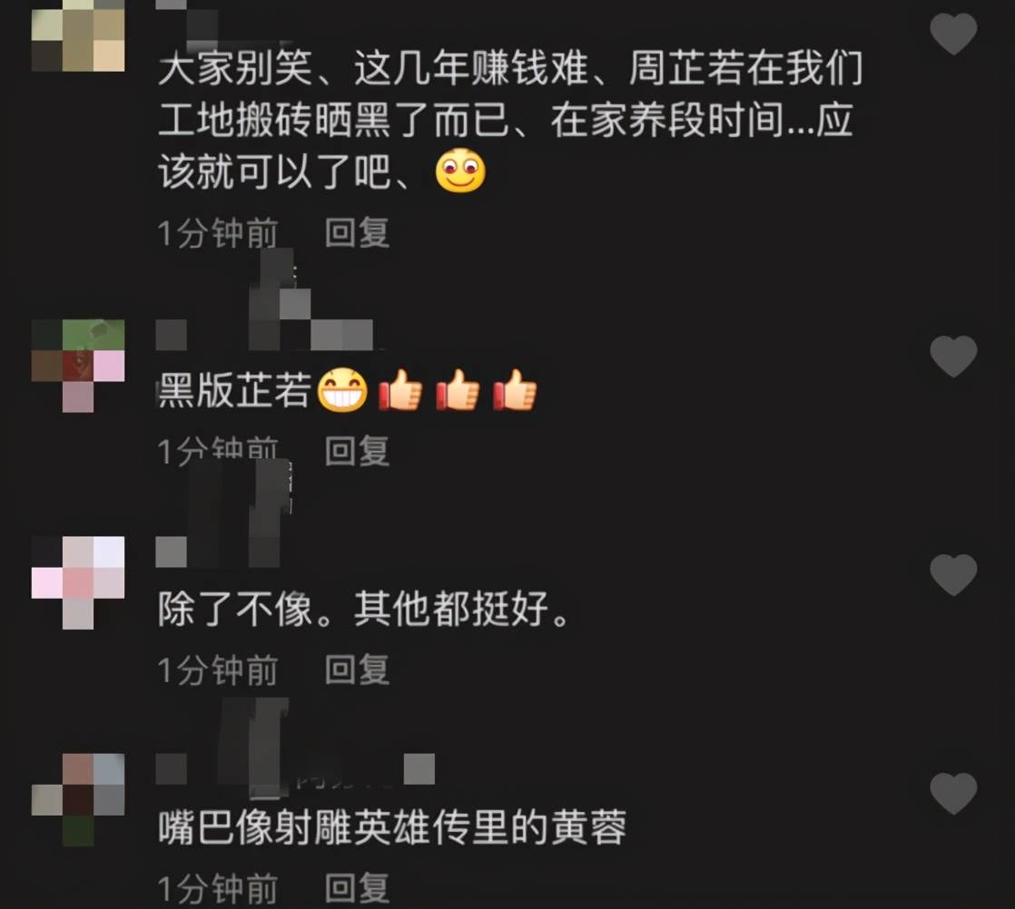1015x909 pixels.
Task: Click 回复 under 除了不像。其他都挺好。
Action: pos(357,670)
